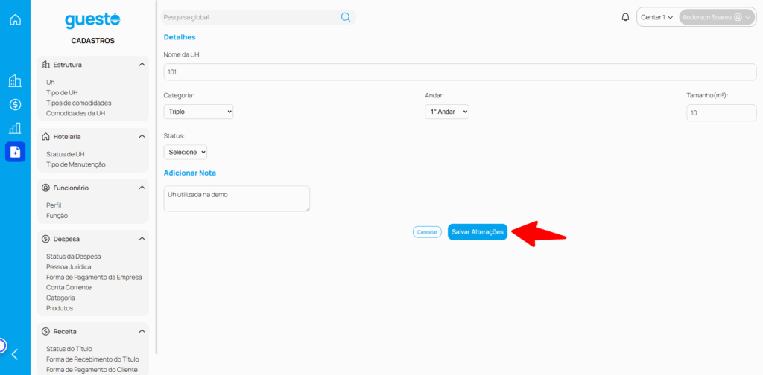Click the home icon in left sidebar
This screenshot has height=375, width=763.
(x=15, y=19)
